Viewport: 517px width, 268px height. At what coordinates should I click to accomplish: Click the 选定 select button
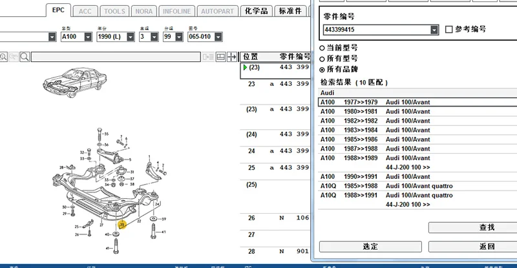370,247
